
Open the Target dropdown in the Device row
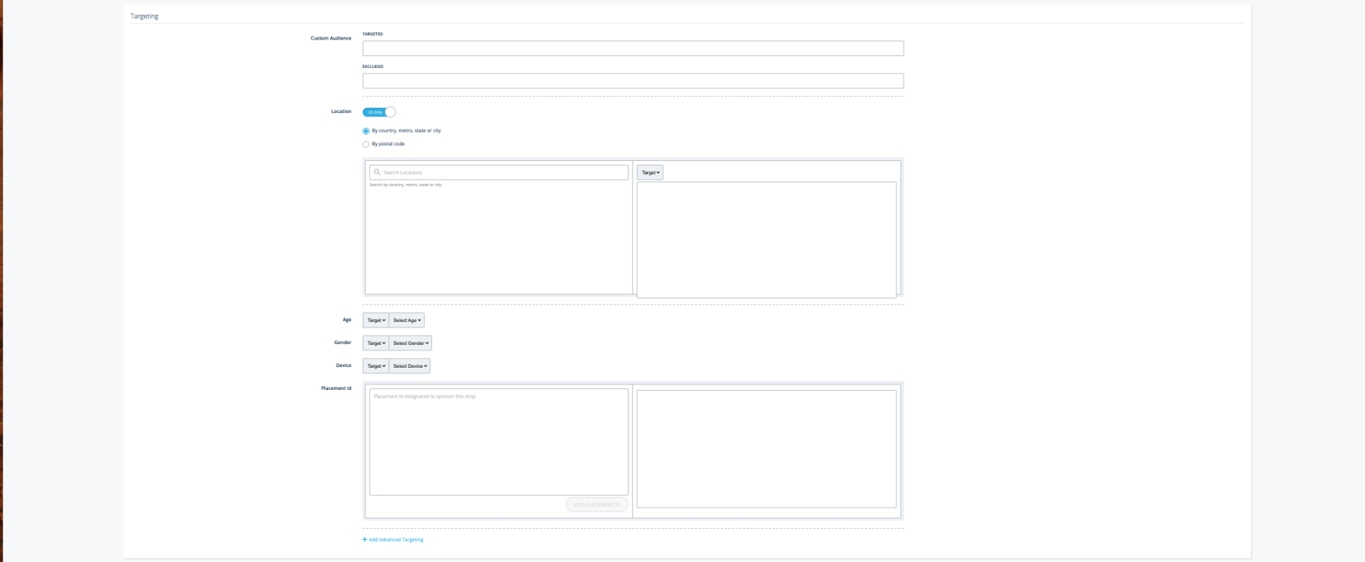pyautogui.click(x=376, y=366)
